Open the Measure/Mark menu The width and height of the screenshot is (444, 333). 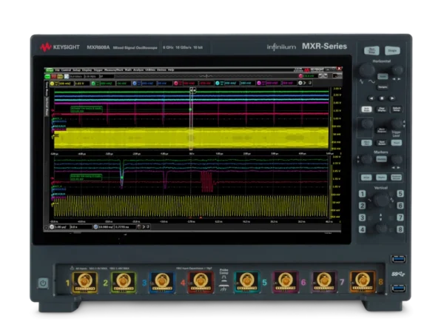114,70
